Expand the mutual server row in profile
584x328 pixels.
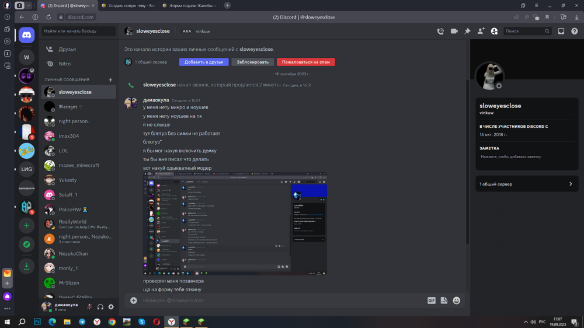point(527,184)
